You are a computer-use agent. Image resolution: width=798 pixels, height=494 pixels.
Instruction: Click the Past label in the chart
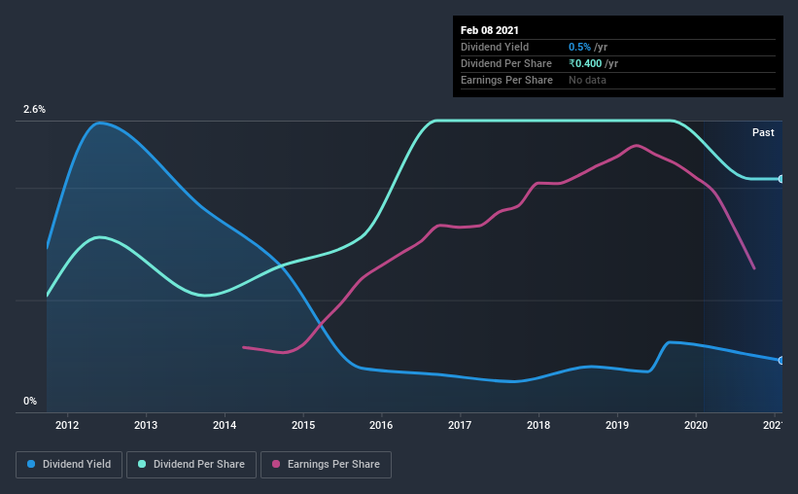[x=763, y=132]
